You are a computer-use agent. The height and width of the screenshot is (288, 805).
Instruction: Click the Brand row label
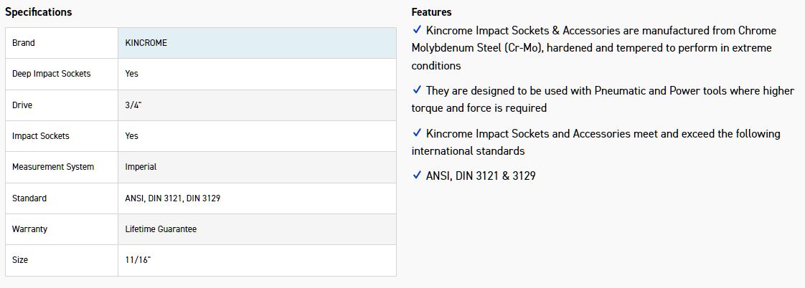[24, 43]
